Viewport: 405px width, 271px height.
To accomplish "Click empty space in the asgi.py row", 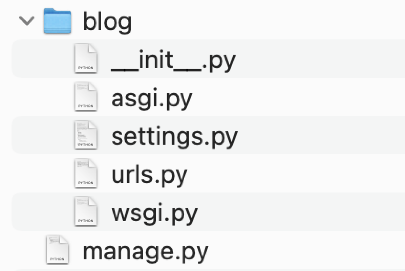I will tap(316, 97).
